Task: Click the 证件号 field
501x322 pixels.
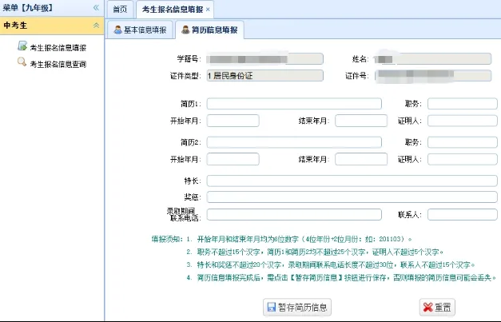Action: [433, 75]
